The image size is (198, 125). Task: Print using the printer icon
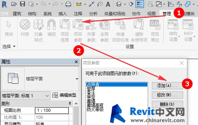click(x=68, y=4)
